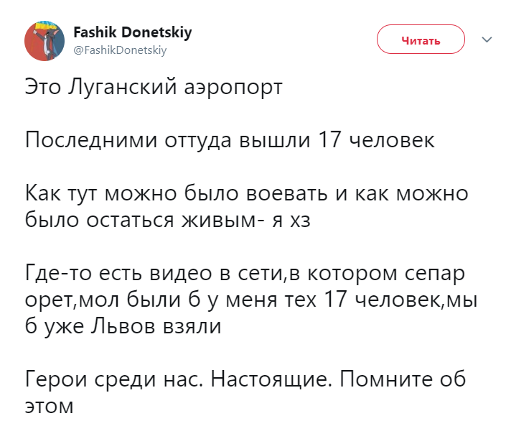Click the abbreviation хз in tweet
Image resolution: width=506 pixels, height=421 pixels.
coord(301,221)
